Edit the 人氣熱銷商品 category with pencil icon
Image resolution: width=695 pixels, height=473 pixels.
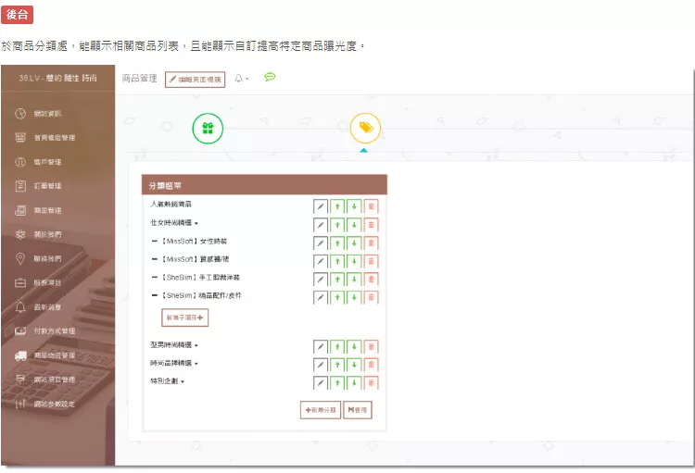321,206
